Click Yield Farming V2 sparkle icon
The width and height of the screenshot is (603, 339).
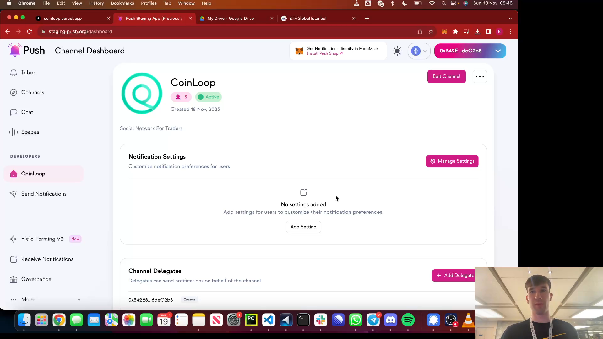click(x=14, y=239)
